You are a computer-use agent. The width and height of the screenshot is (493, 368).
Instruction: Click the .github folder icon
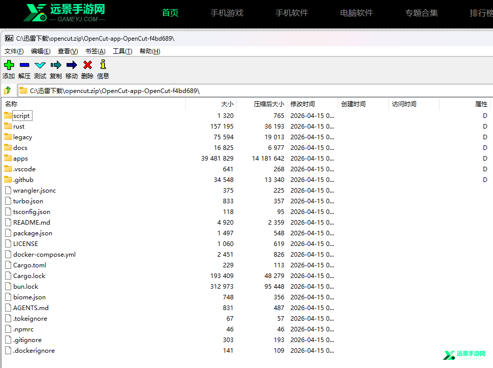pos(8,180)
